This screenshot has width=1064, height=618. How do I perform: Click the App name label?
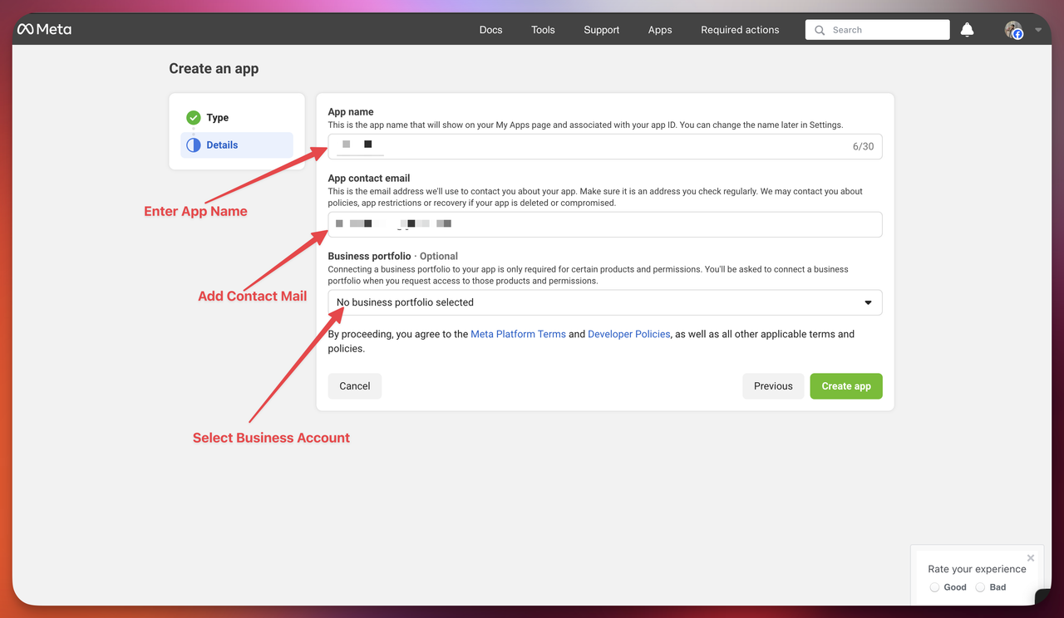click(351, 112)
